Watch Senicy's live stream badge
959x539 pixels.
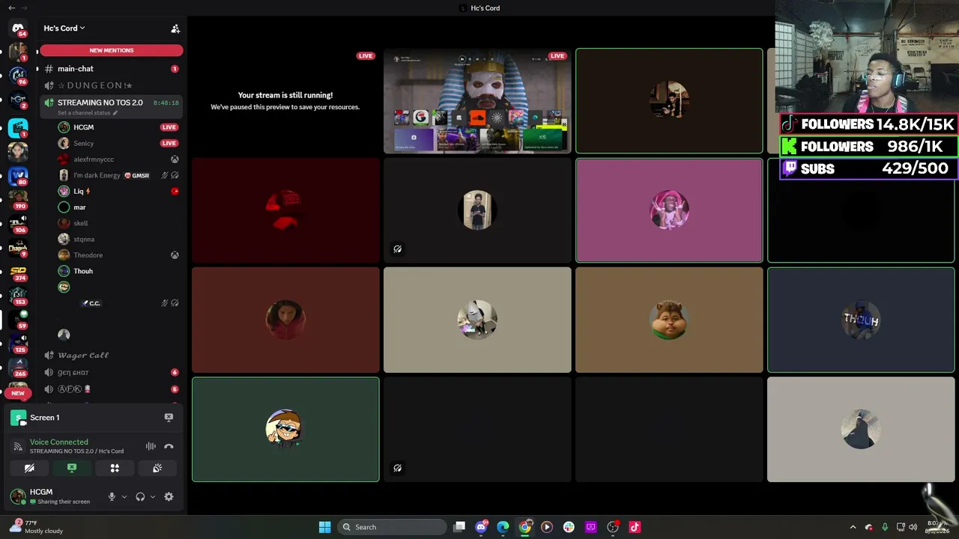(169, 143)
